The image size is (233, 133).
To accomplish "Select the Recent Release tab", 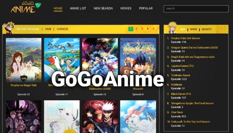I will pyautogui.click(x=28, y=29).
